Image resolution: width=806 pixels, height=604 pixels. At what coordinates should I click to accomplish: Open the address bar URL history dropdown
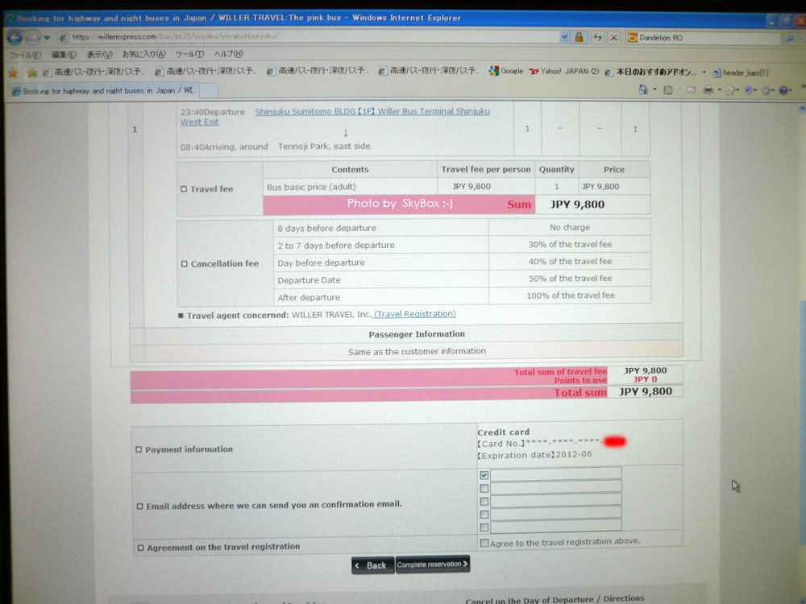pyautogui.click(x=564, y=37)
